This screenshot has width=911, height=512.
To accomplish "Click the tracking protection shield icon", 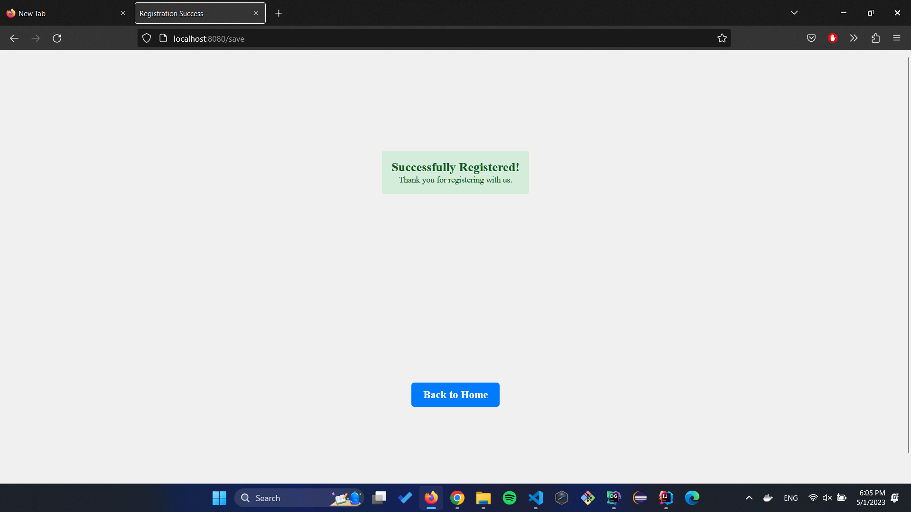I will pyautogui.click(x=146, y=38).
